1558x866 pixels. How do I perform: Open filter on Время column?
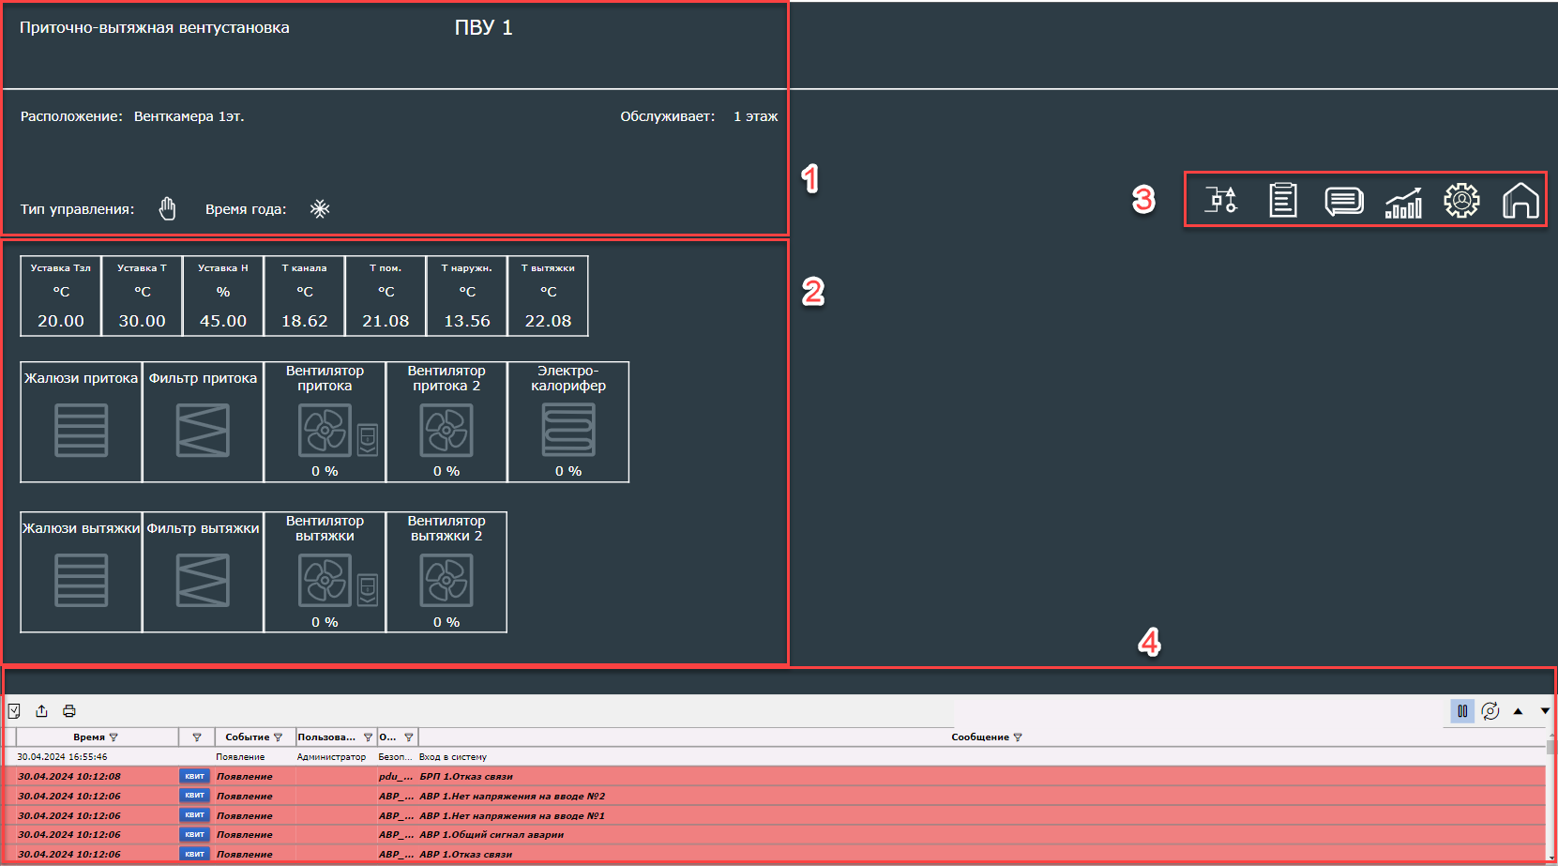click(x=113, y=737)
